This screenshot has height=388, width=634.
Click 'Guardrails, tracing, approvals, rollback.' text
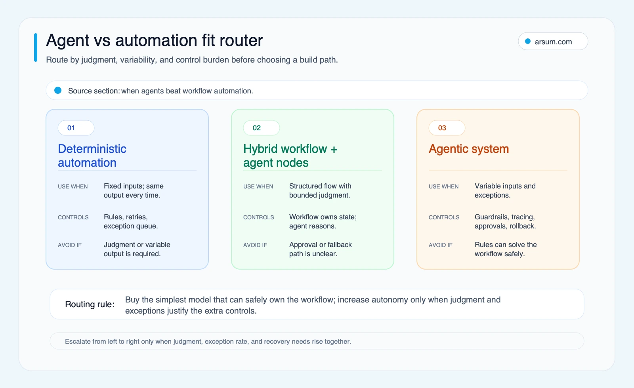point(505,221)
